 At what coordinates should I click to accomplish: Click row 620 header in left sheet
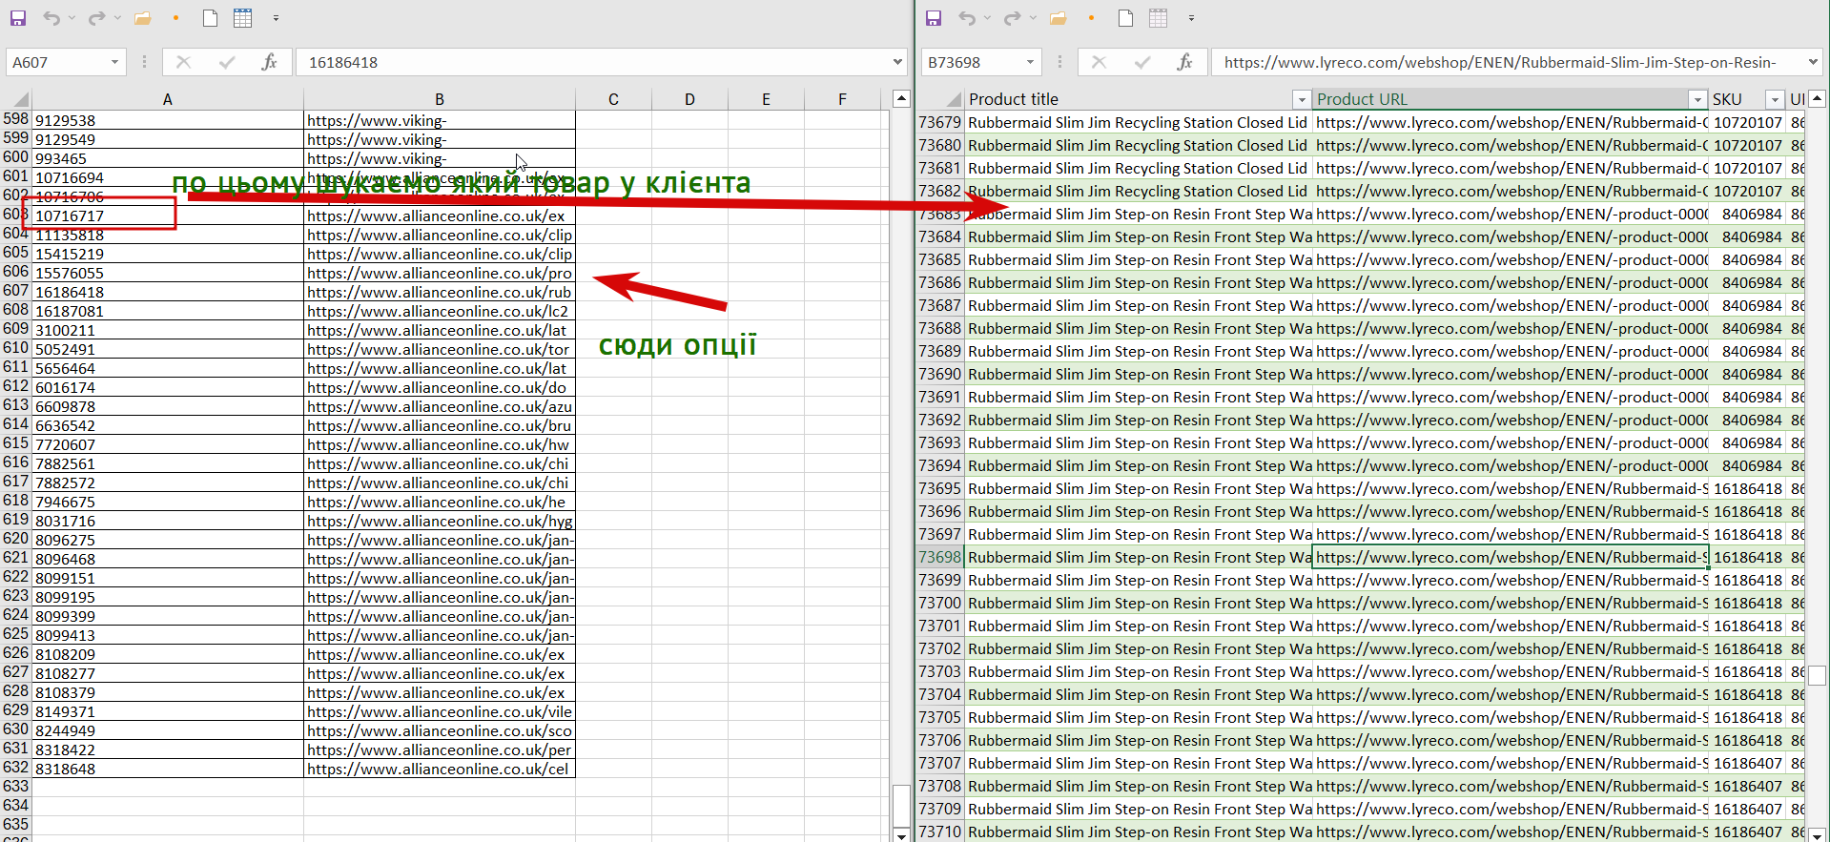point(16,539)
